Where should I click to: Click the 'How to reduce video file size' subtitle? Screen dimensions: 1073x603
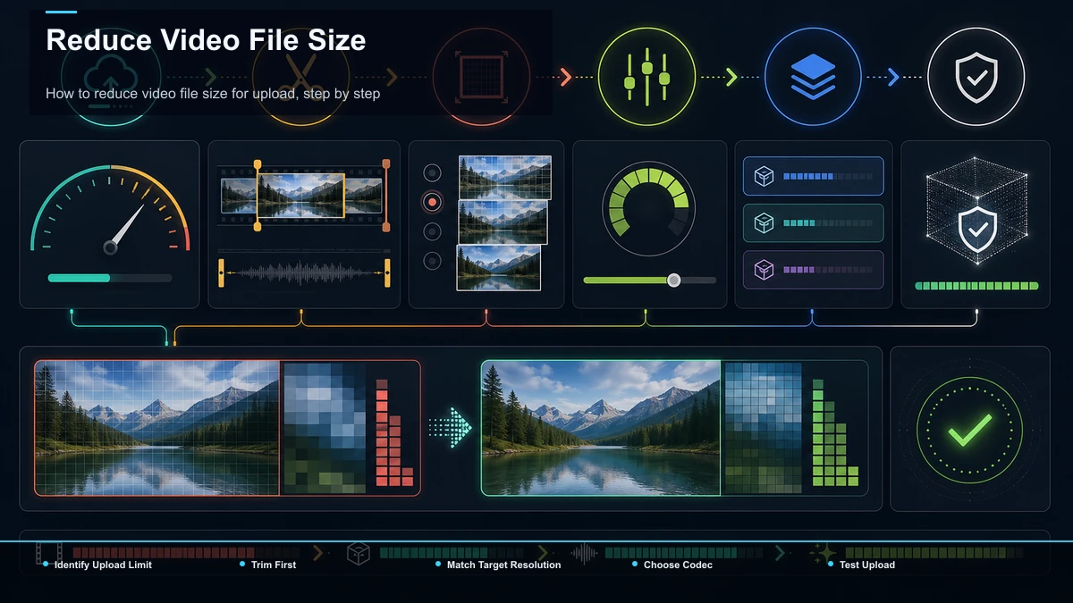pyautogui.click(x=213, y=94)
